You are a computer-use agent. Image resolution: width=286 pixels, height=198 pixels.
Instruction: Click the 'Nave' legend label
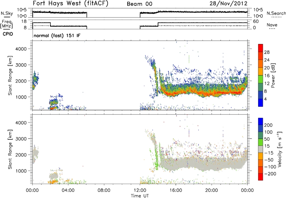[x=272, y=25]
